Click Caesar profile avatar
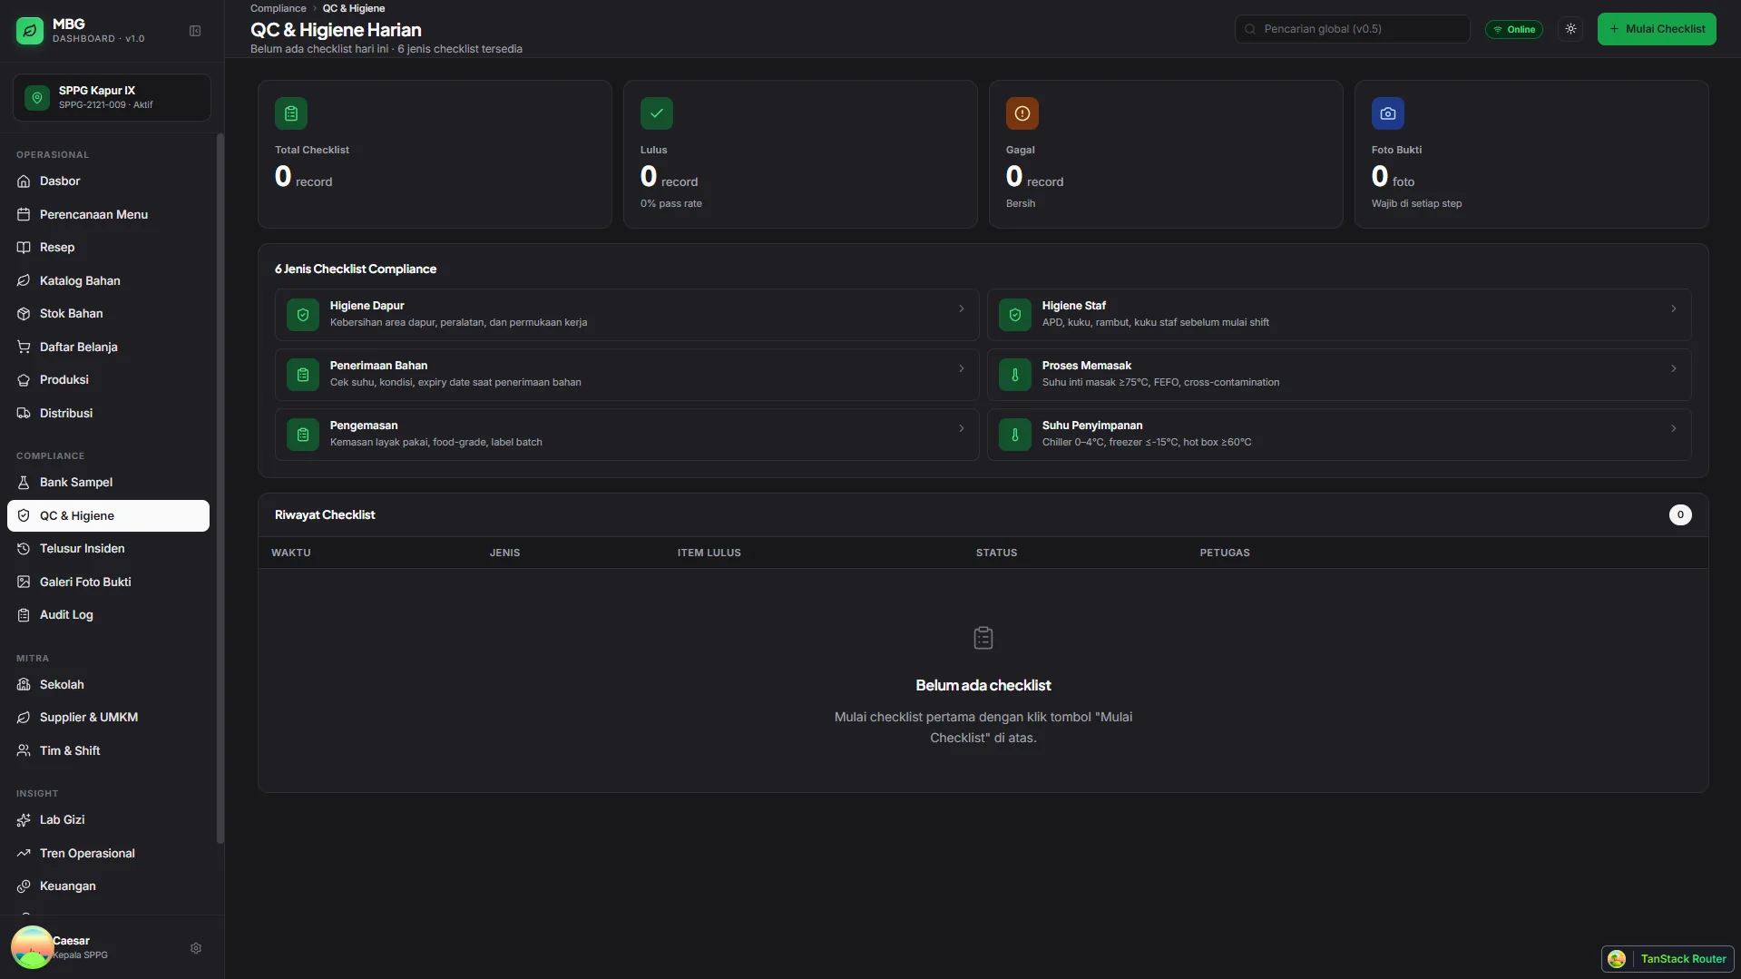 [32, 947]
